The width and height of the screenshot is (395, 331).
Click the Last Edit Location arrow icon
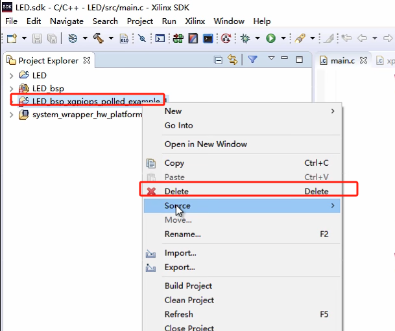point(346,38)
